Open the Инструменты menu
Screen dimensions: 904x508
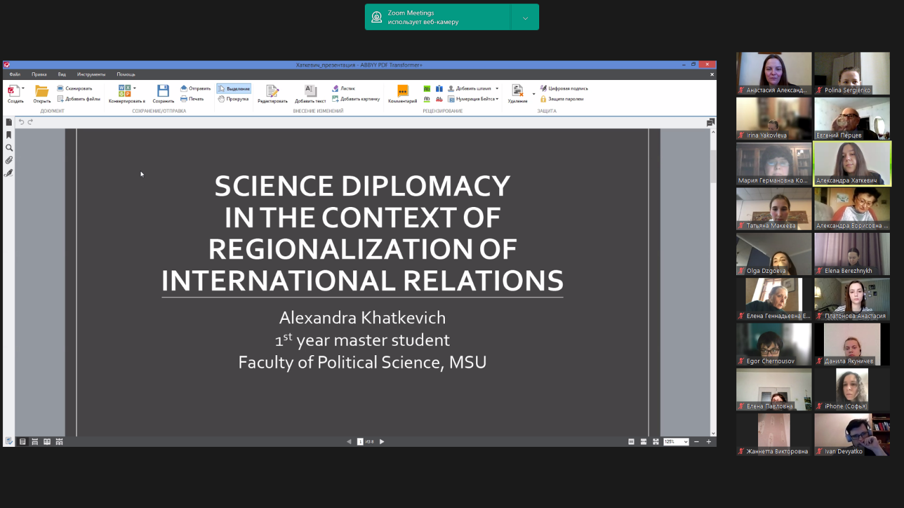pyautogui.click(x=91, y=74)
